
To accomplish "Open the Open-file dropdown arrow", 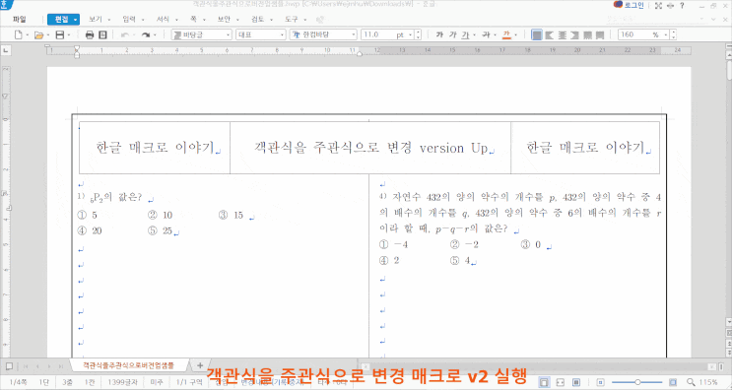I will pyautogui.click(x=48, y=35).
